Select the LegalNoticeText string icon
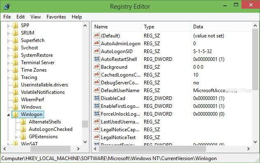 [97, 137]
